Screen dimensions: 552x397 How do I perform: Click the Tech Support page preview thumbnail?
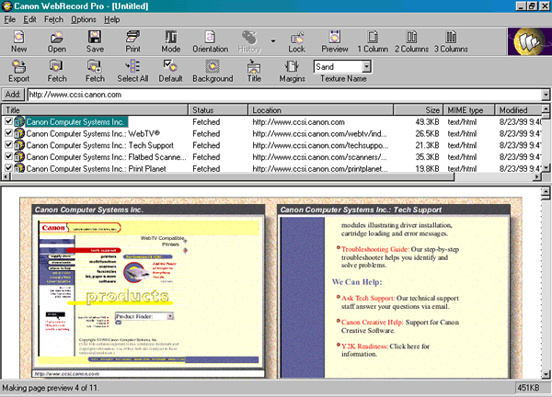(394, 291)
